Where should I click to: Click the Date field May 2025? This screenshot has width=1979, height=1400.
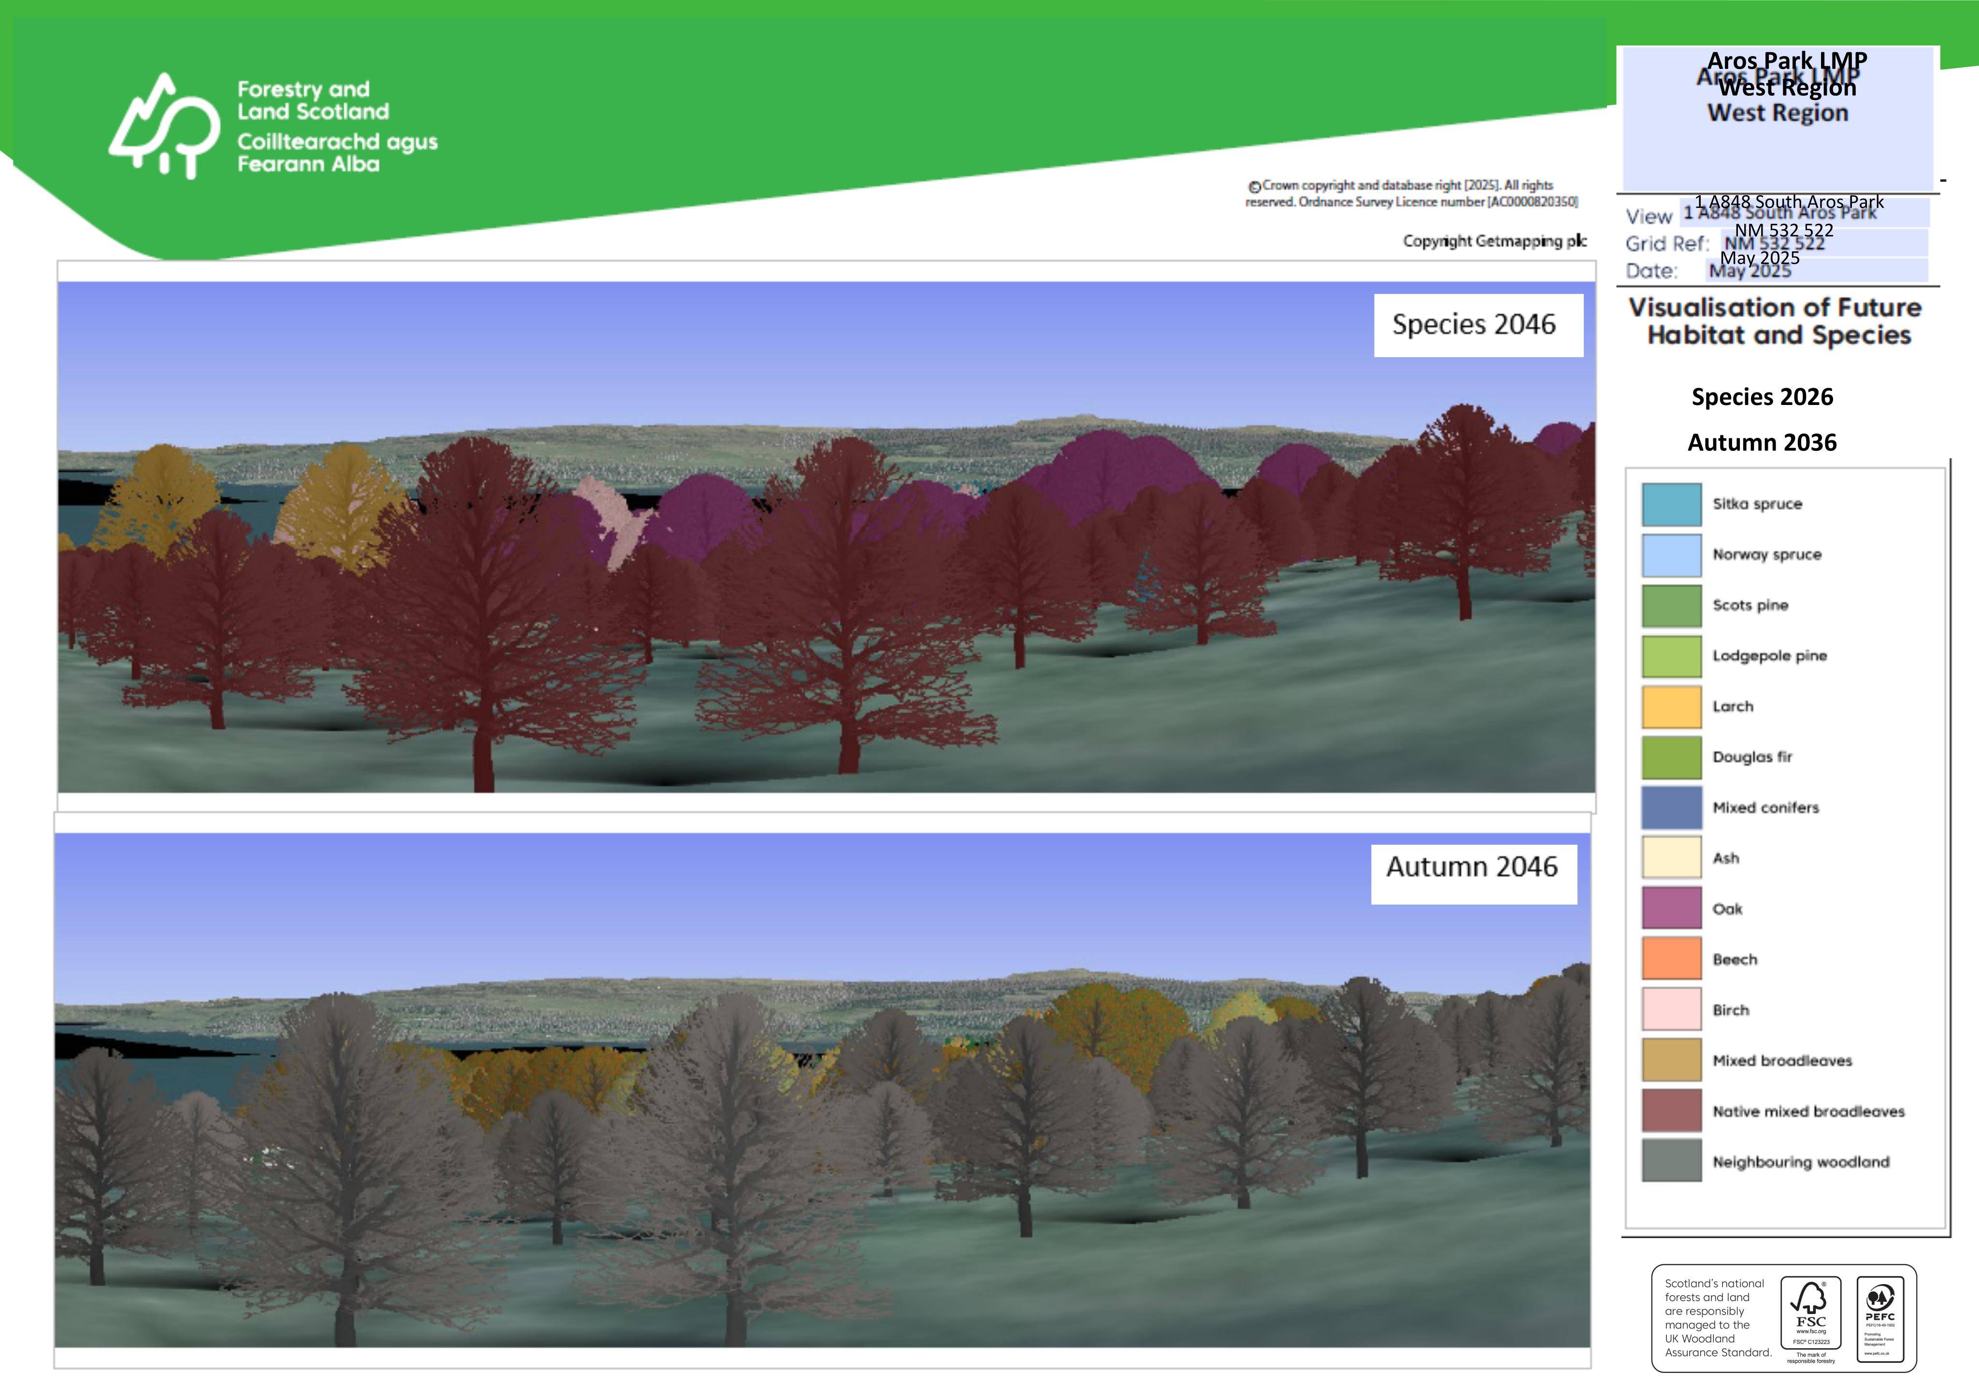(1816, 270)
